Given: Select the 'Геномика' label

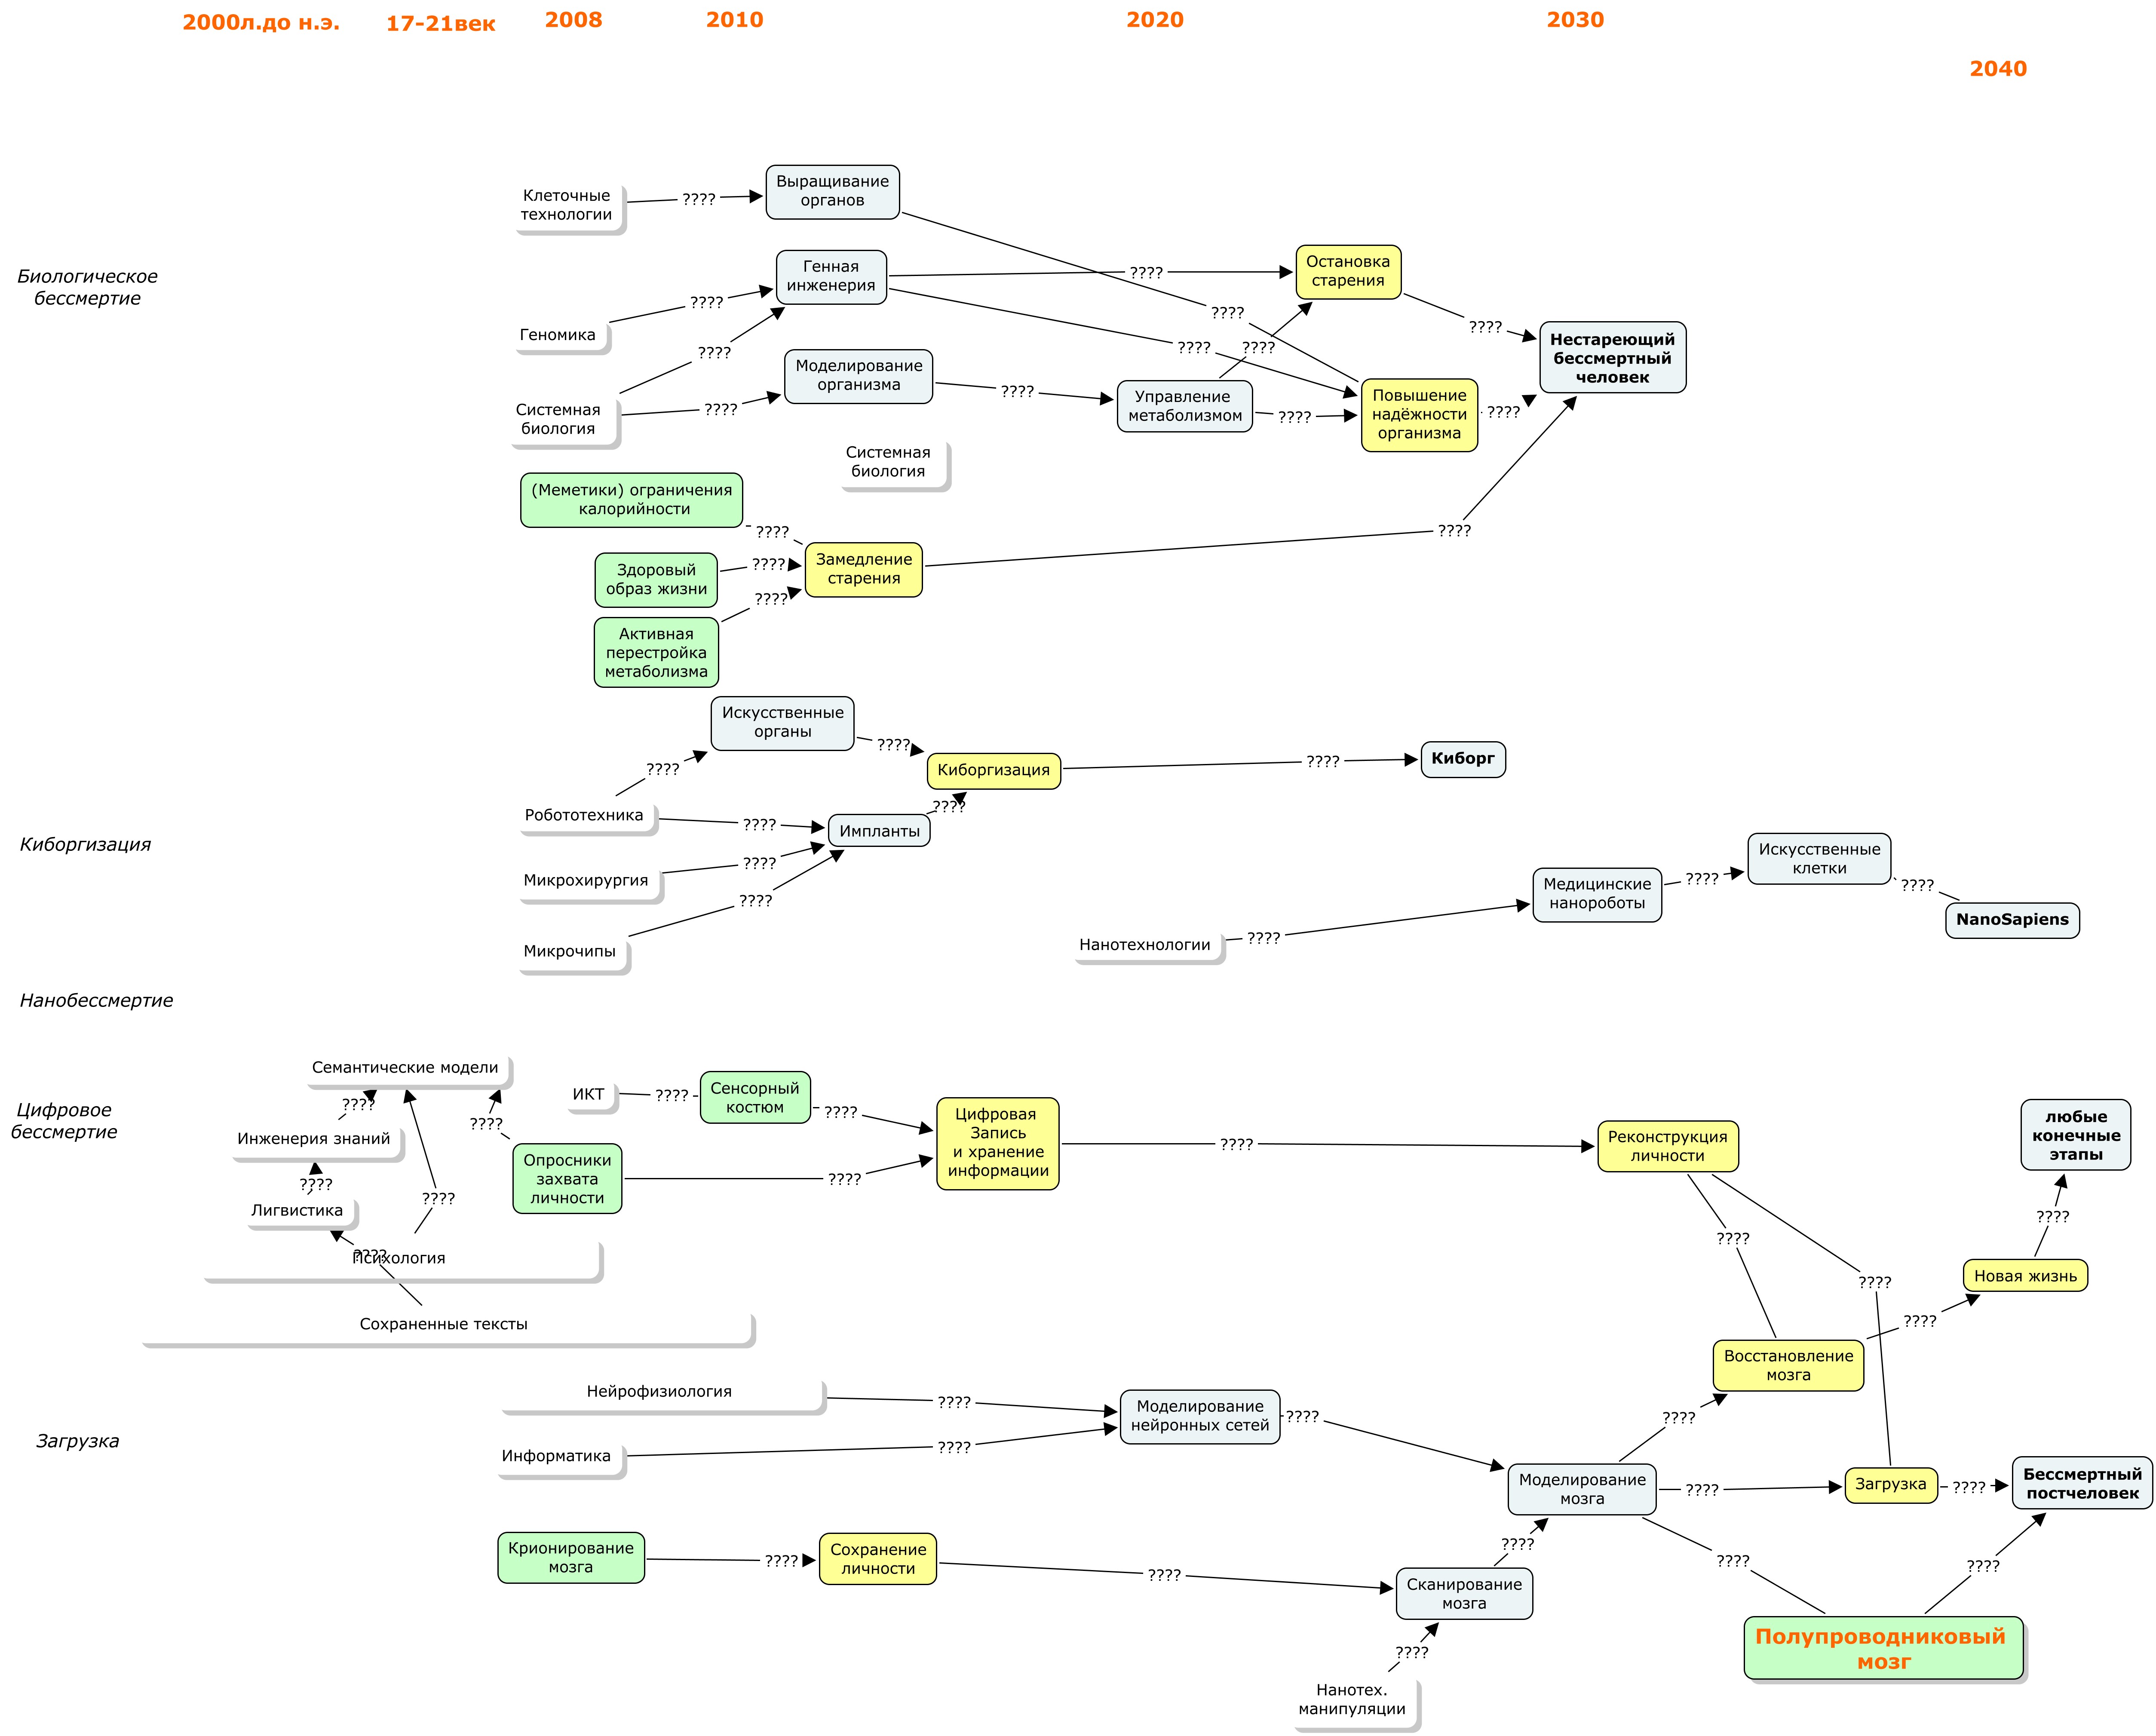Looking at the screenshot, I should [x=557, y=335].
